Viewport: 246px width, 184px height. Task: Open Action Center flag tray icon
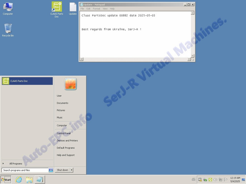226,180
